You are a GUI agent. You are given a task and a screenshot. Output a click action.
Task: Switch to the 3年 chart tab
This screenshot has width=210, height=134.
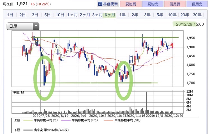coord(147,15)
